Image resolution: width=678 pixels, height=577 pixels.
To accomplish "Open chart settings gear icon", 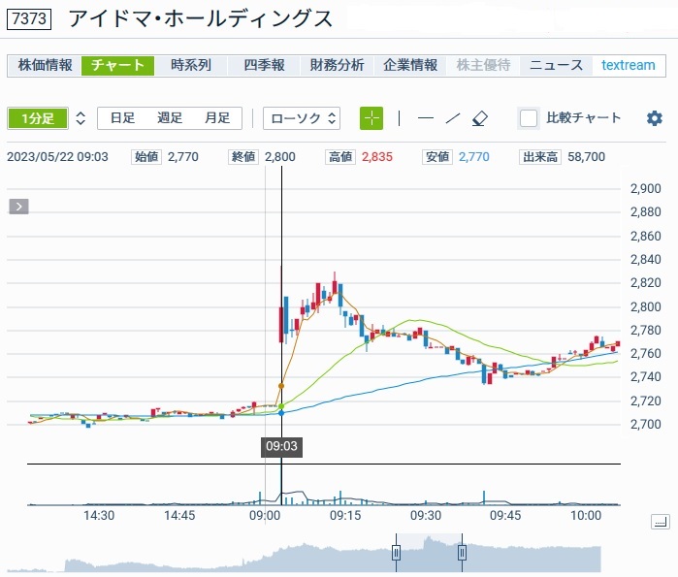I will tap(655, 118).
